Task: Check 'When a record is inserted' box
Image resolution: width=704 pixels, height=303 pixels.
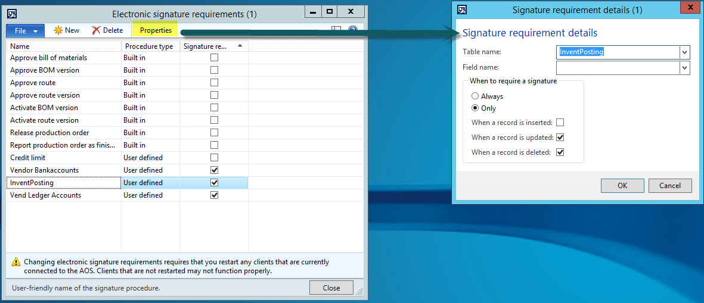Action: point(560,123)
